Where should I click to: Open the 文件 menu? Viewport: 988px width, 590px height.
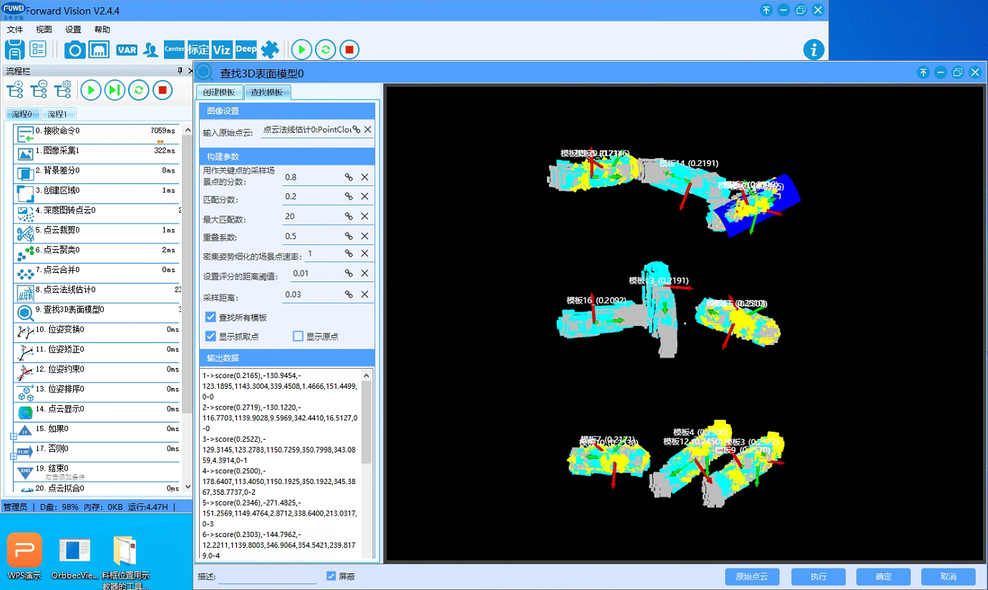[15, 29]
